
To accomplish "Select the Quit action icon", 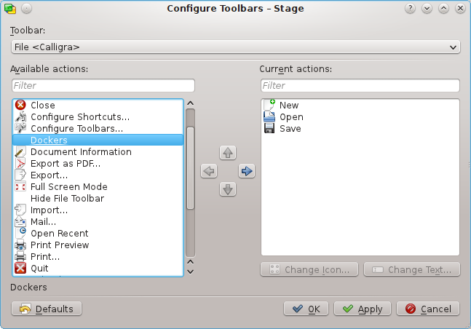I will 20,269.
